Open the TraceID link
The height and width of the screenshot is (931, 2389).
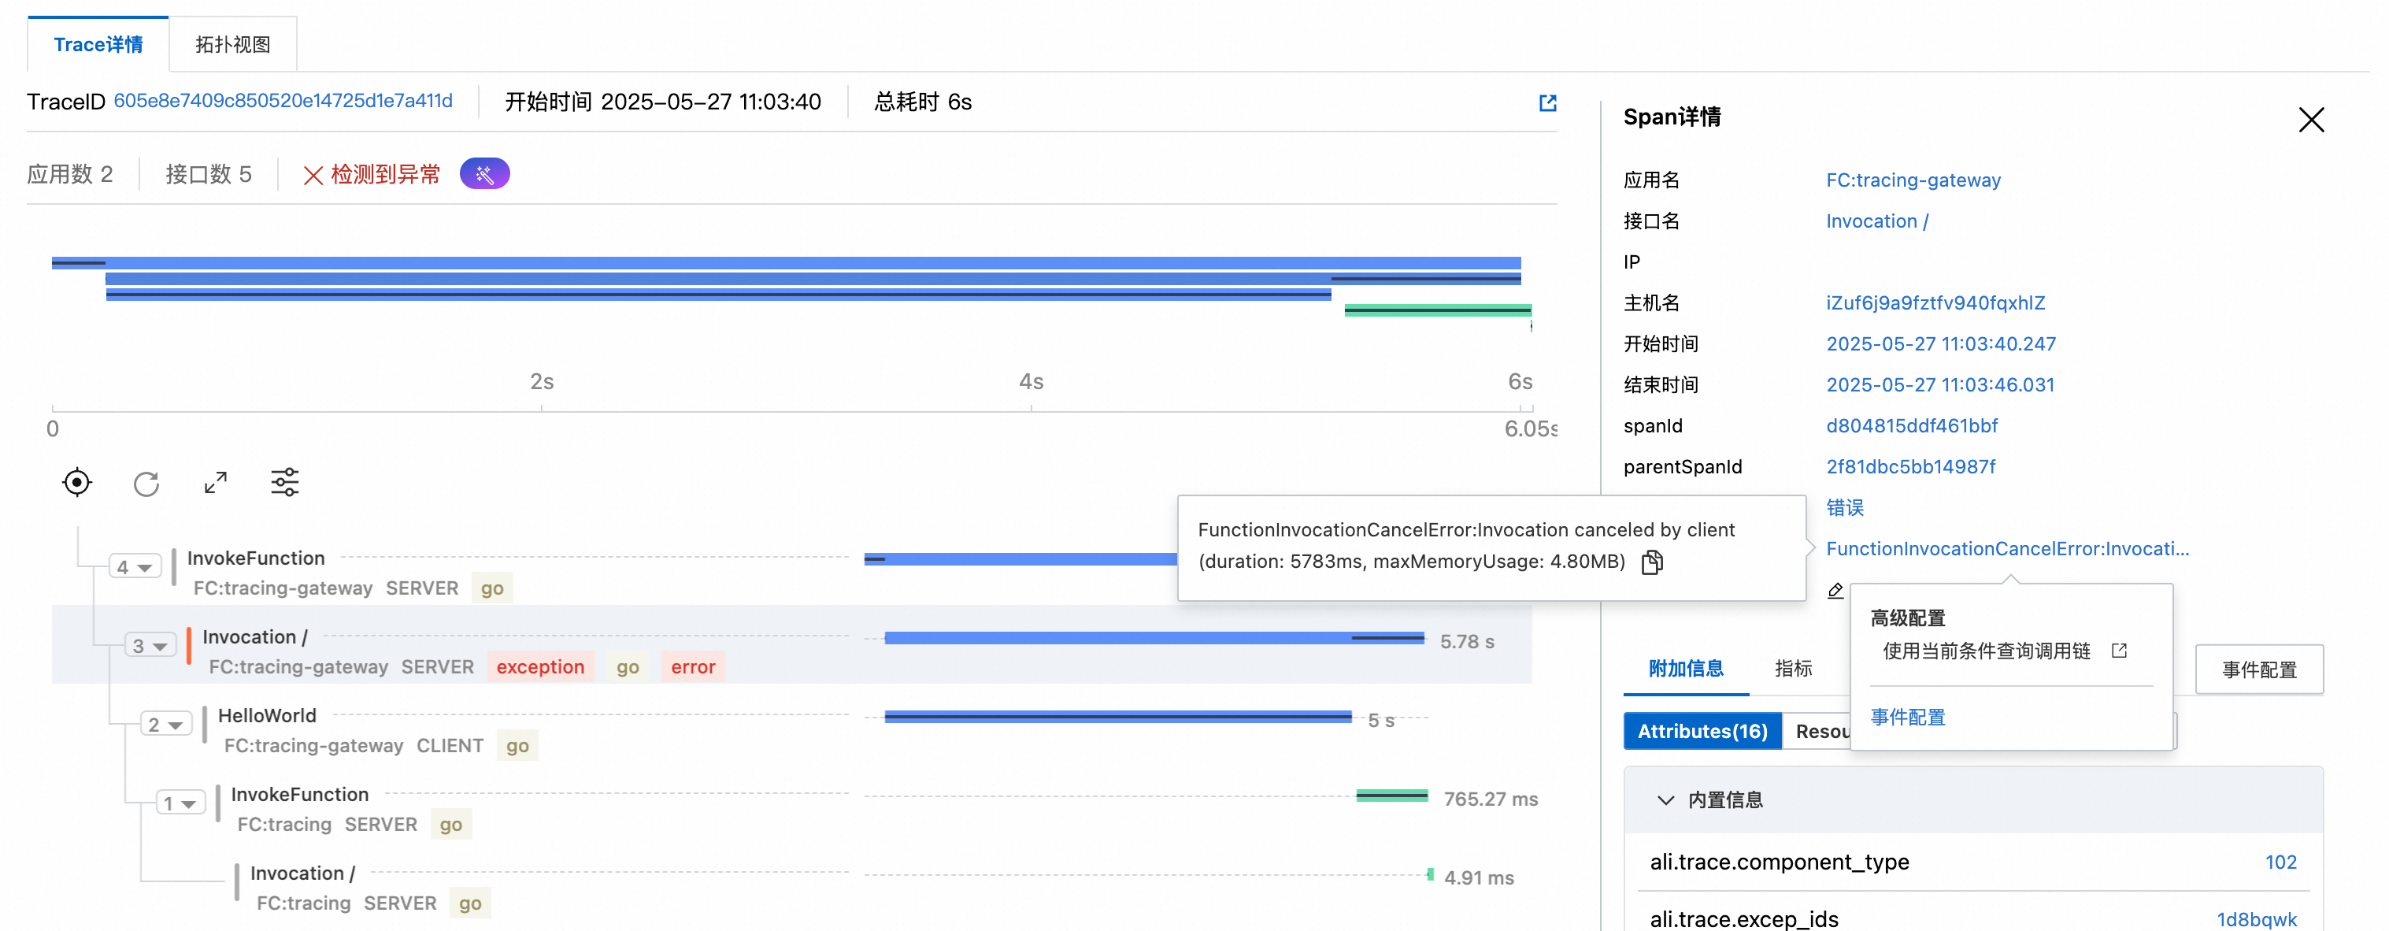283,101
